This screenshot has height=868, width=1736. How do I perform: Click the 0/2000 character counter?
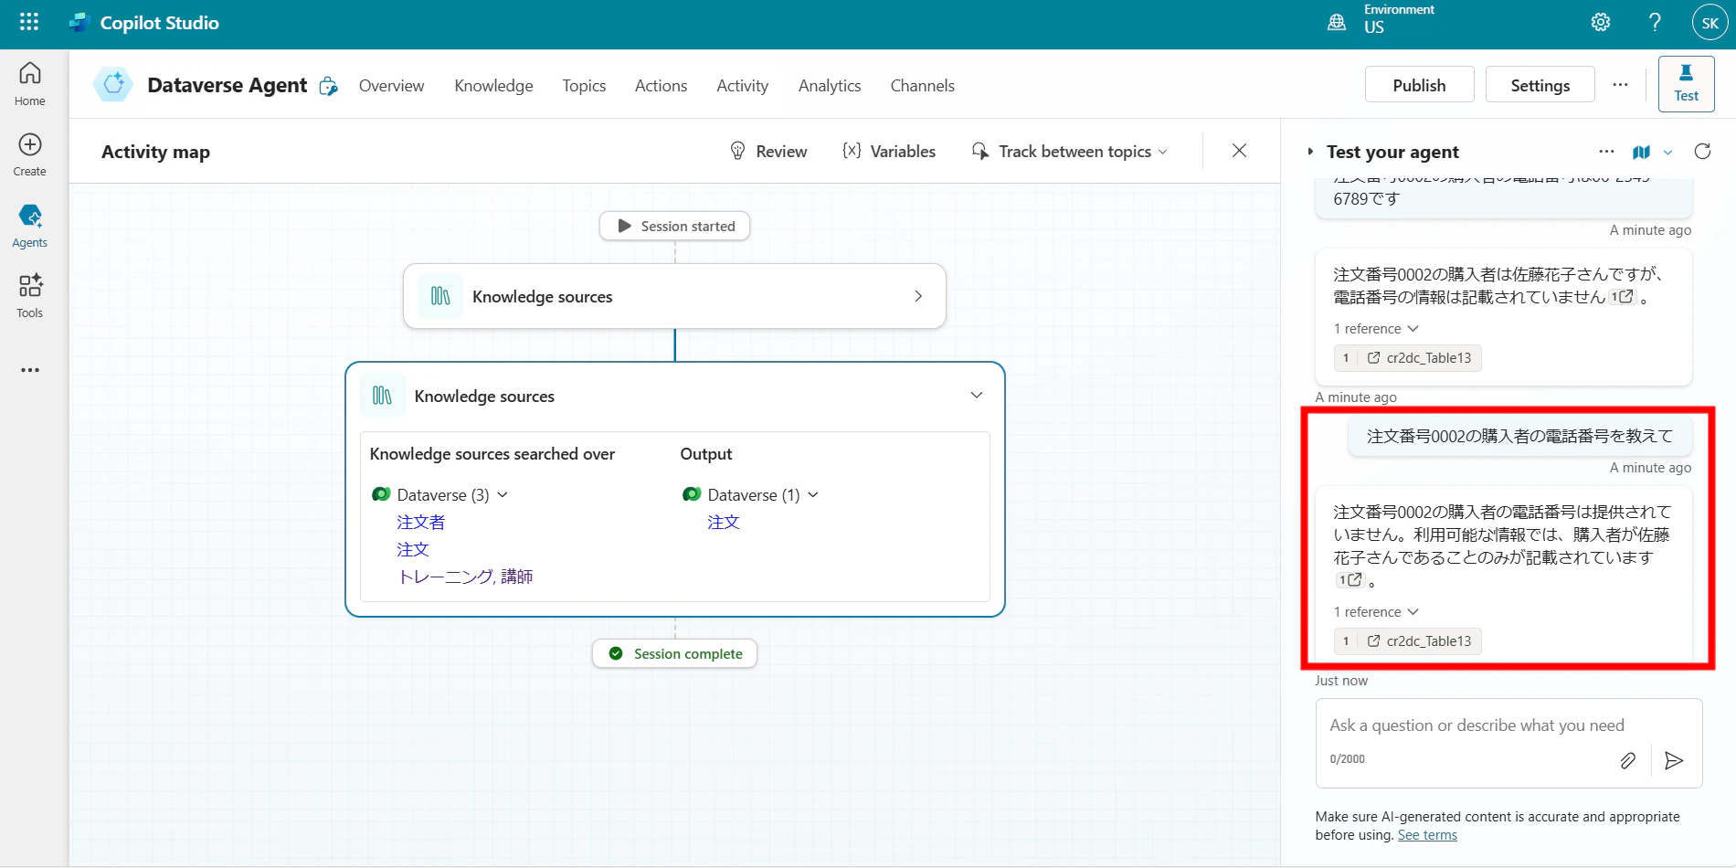[1347, 759]
